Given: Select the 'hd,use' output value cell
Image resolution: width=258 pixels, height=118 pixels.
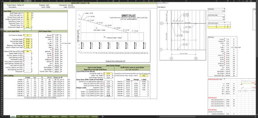Looking at the screenshot, I should tap(57, 35).
